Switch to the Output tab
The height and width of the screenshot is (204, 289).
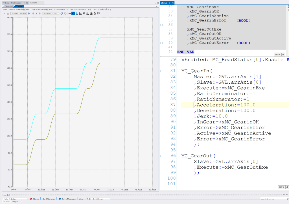point(15,202)
